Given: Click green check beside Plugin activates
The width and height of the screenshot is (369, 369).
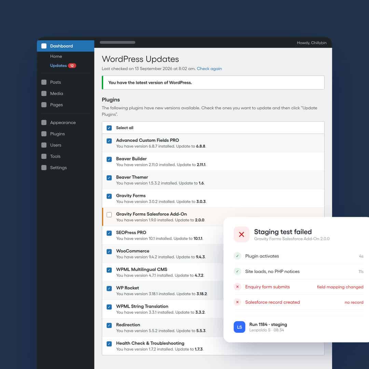Looking at the screenshot, I should (x=237, y=256).
